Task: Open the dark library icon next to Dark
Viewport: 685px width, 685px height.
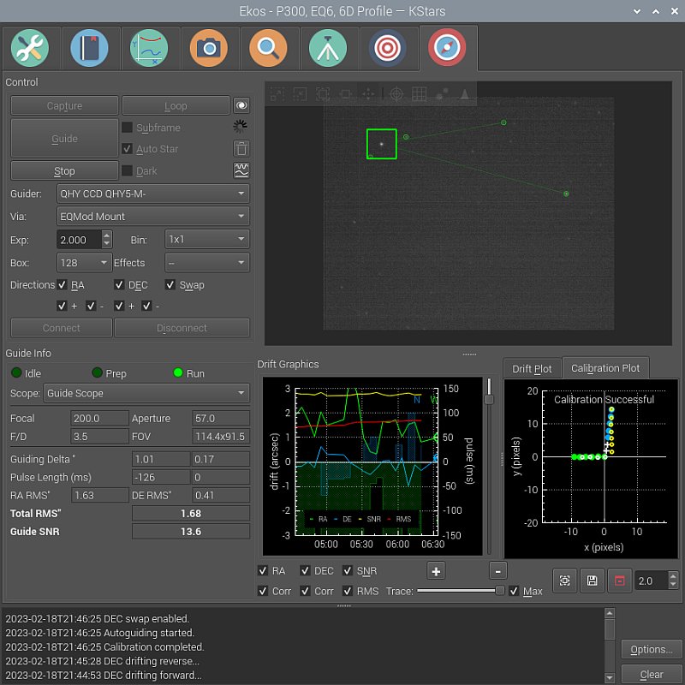Action: (x=241, y=170)
